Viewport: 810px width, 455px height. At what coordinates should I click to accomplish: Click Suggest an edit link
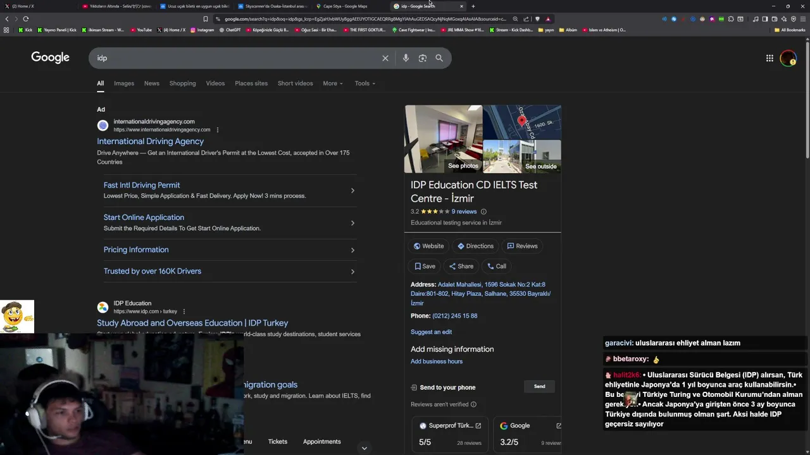[431, 332]
